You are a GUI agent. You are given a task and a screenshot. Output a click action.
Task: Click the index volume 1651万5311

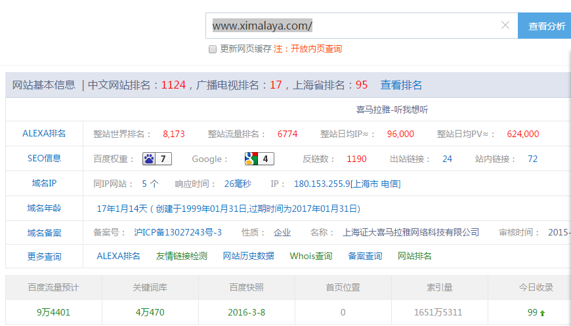coord(438,312)
